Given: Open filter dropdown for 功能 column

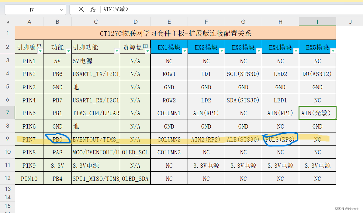Looking at the screenshot, I should coord(68,51).
